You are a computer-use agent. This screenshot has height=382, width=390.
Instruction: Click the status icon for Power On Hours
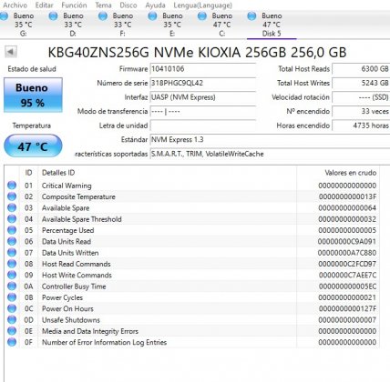12,308
